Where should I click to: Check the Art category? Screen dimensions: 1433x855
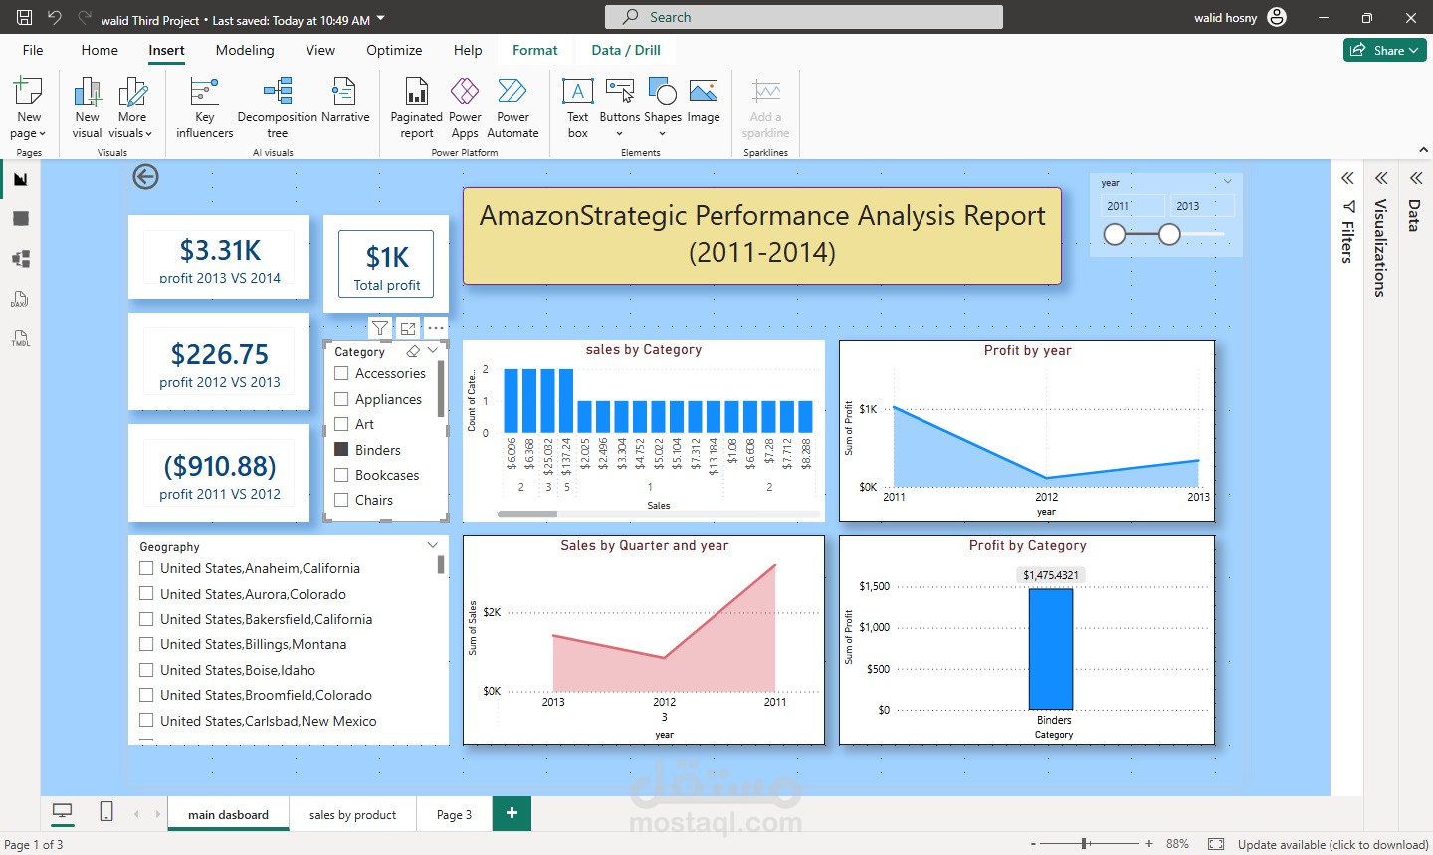click(341, 424)
